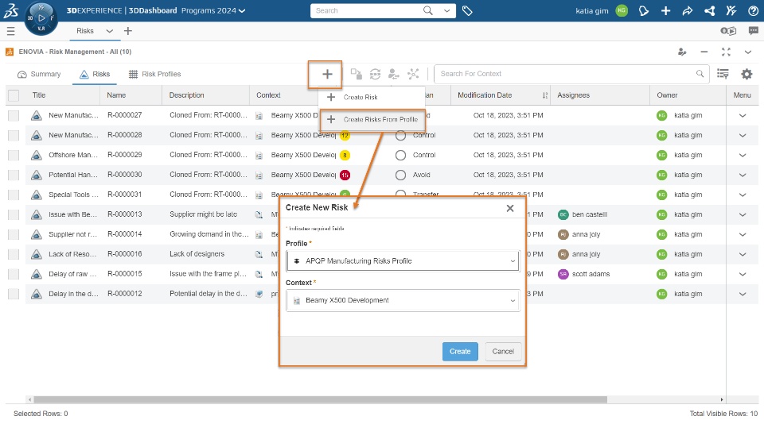The width and height of the screenshot is (764, 428).
Task: Expand the widget header chevron menu
Action: [x=748, y=52]
